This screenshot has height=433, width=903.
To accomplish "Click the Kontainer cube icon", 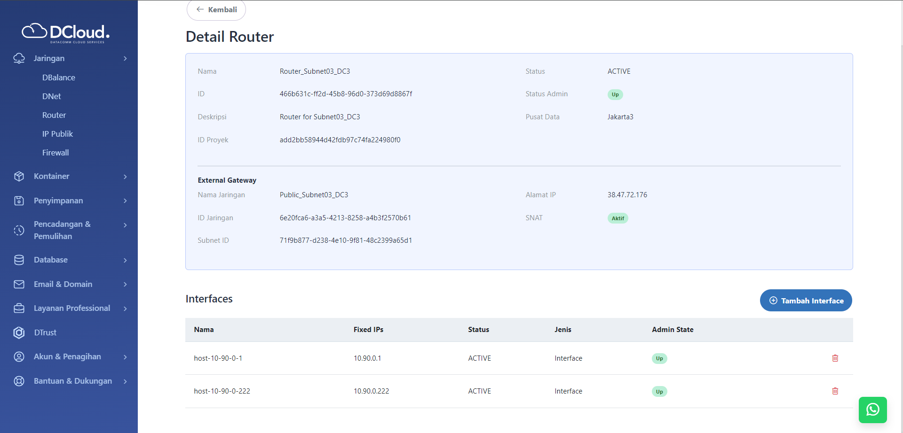I will (19, 176).
